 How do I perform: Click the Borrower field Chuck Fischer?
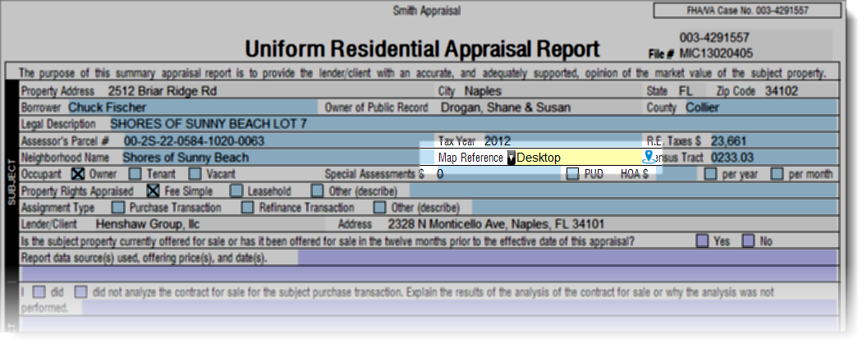click(192, 108)
